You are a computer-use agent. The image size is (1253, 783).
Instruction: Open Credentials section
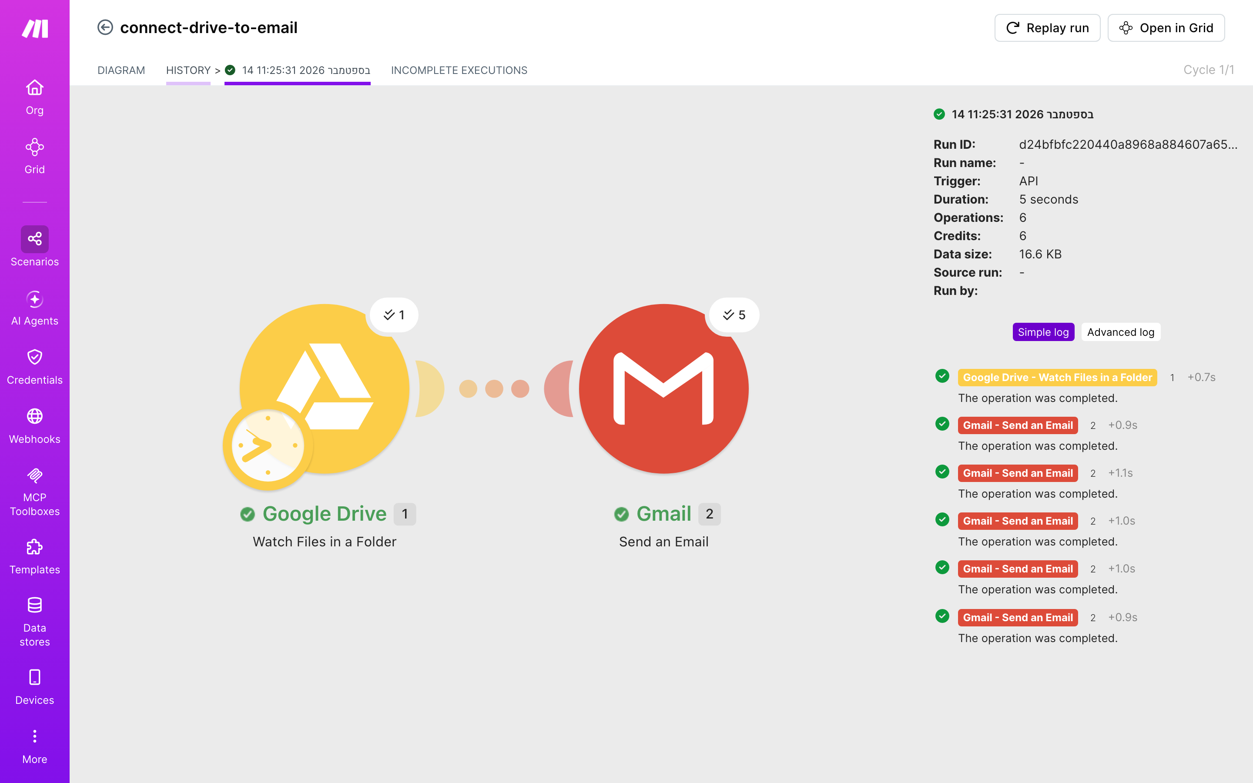35,367
